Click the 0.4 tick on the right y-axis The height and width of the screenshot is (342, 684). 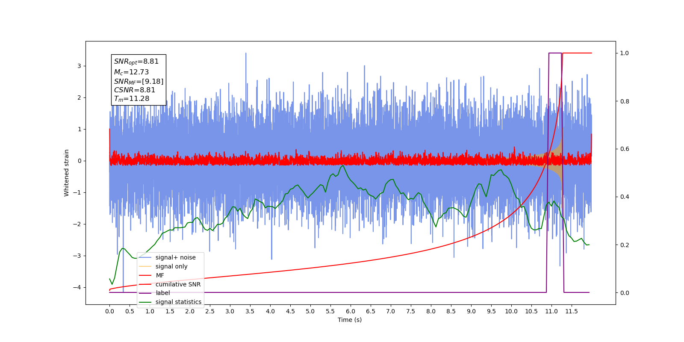click(x=625, y=197)
